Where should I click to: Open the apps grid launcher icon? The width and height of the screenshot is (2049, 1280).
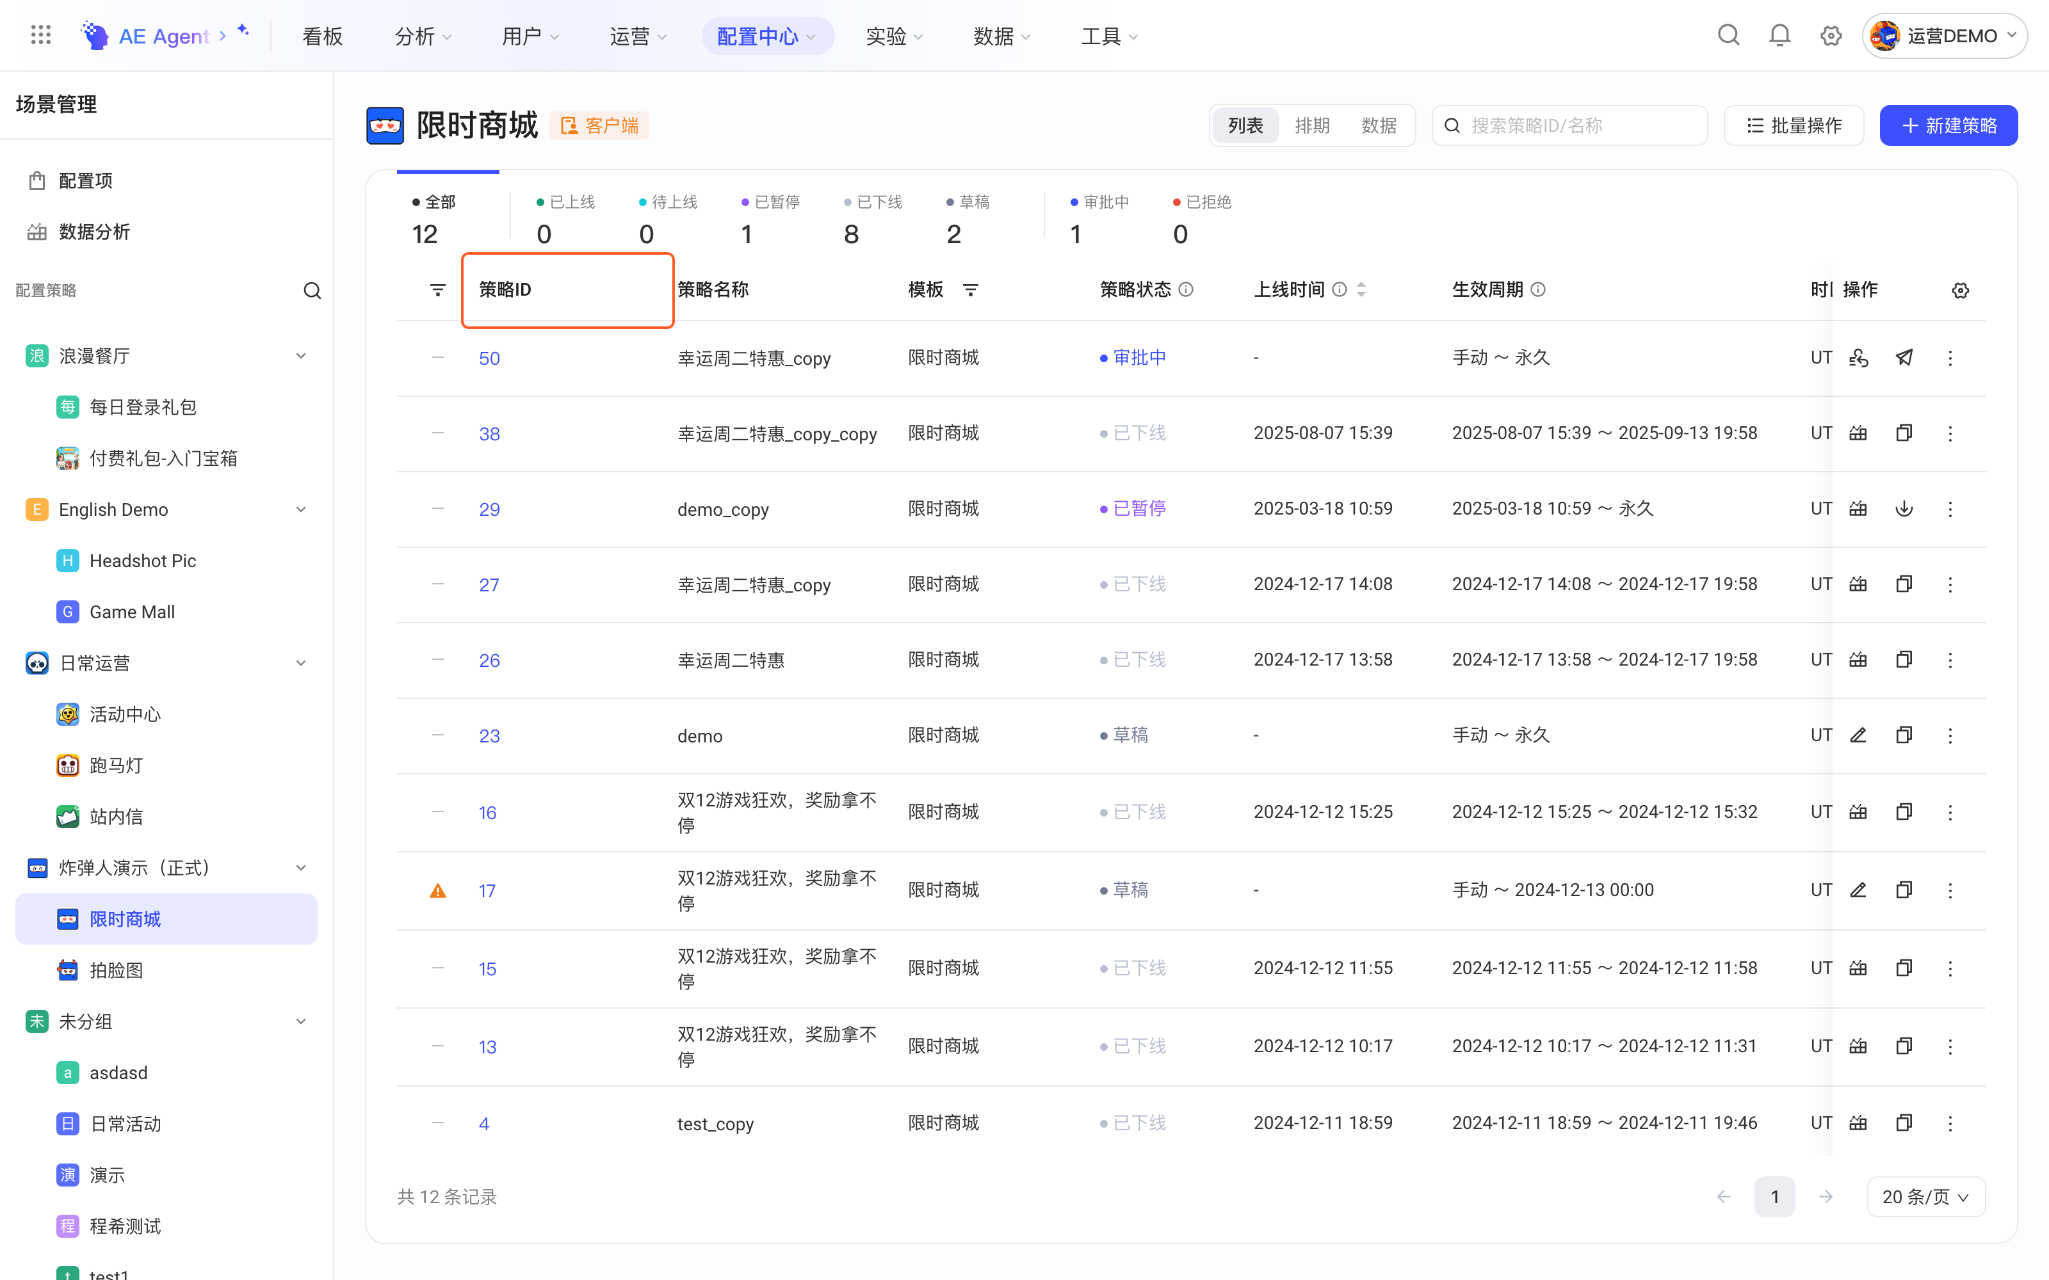tap(40, 36)
